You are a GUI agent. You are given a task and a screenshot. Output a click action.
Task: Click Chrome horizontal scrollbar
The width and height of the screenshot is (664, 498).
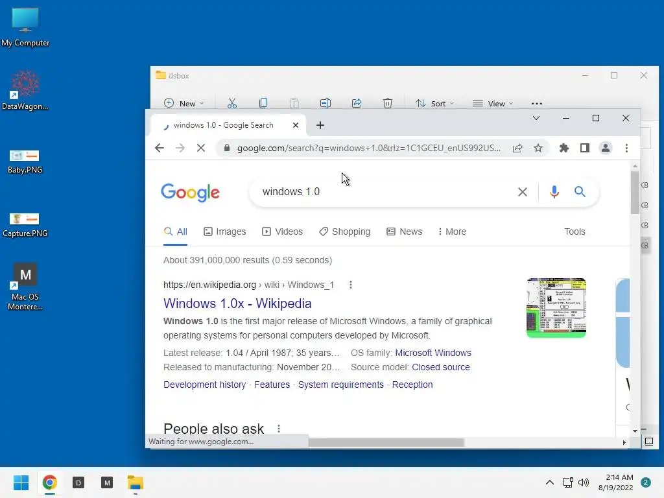click(386, 442)
